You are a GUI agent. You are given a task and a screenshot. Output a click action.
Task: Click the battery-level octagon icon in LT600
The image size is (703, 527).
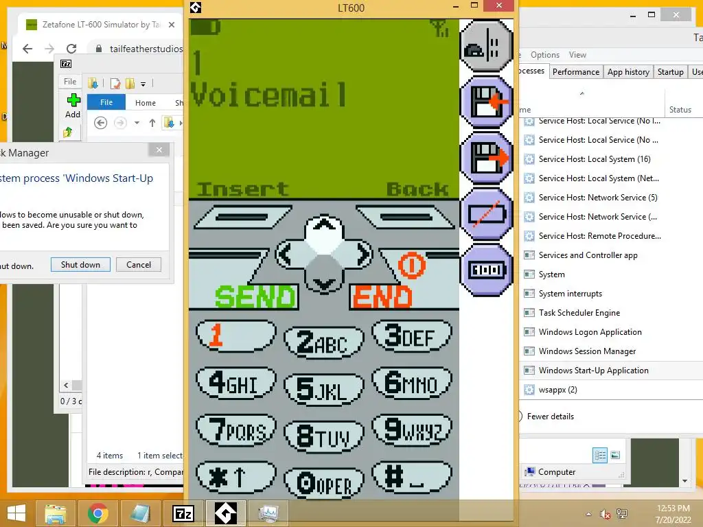coord(487,270)
